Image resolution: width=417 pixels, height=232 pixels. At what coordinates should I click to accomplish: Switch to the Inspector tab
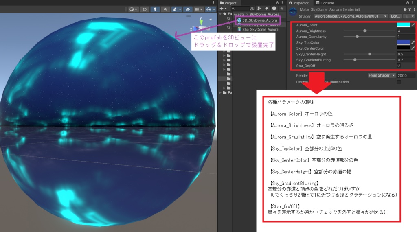click(298, 3)
